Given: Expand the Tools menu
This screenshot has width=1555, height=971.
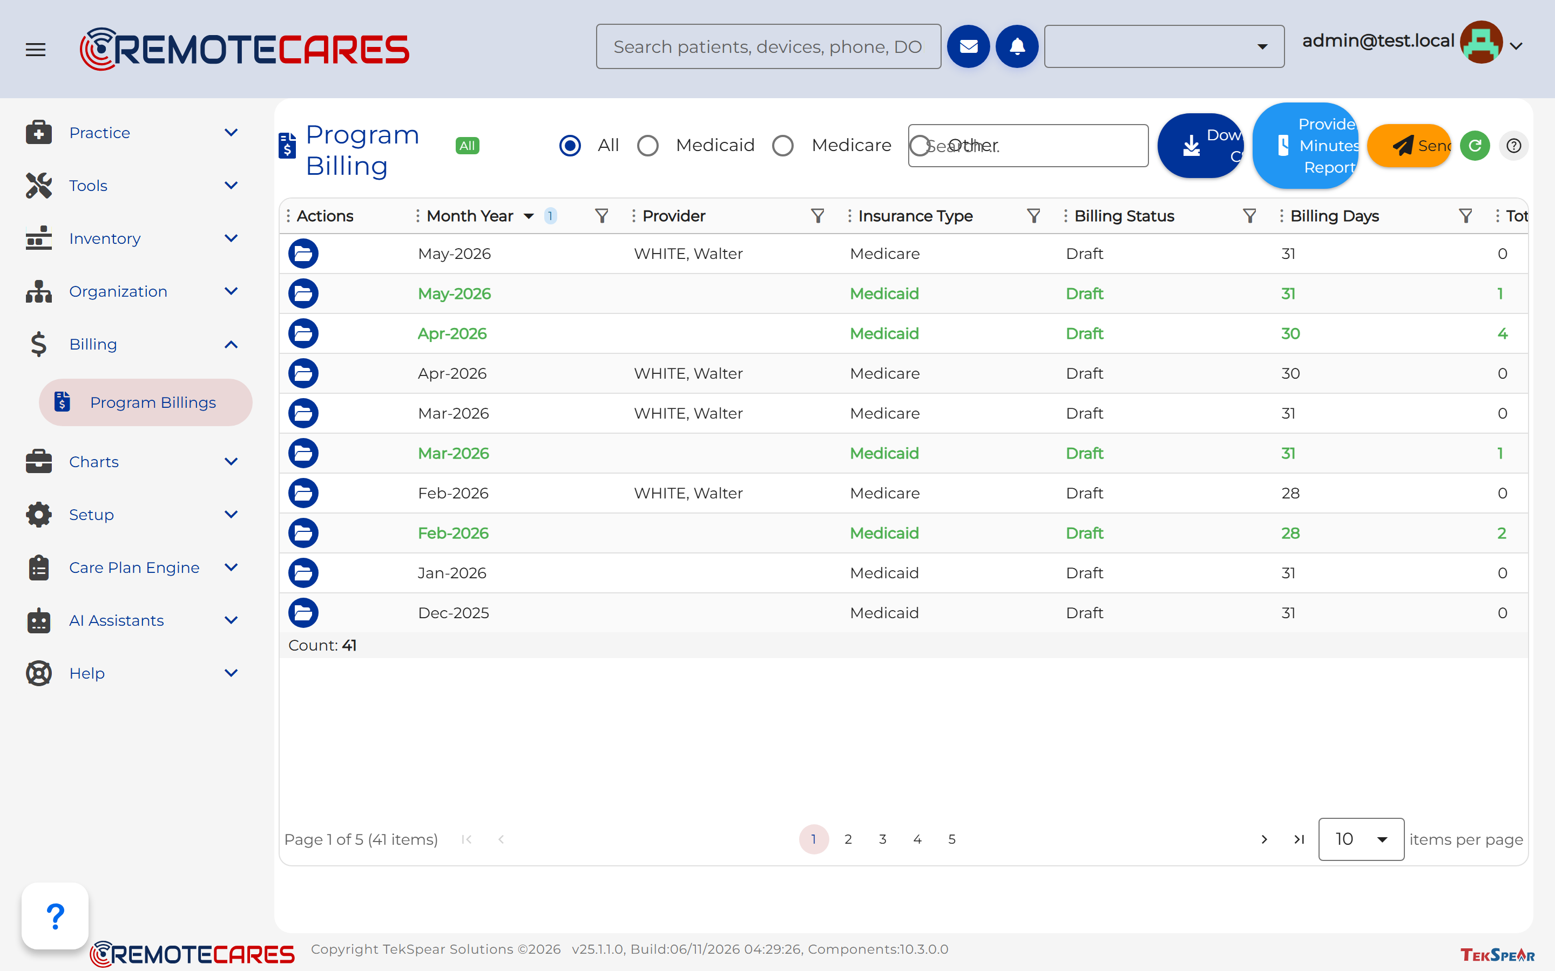Looking at the screenshot, I should click(132, 186).
